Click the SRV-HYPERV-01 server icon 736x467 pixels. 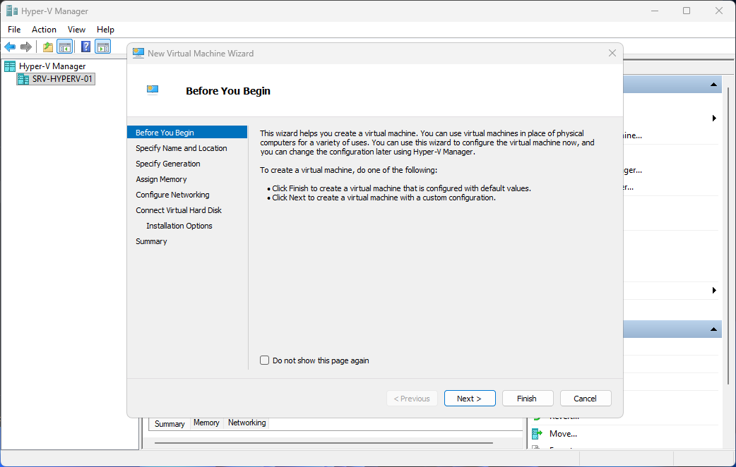pos(22,79)
